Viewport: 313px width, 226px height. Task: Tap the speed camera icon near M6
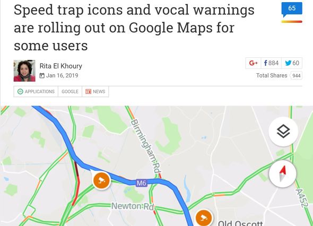102,180
